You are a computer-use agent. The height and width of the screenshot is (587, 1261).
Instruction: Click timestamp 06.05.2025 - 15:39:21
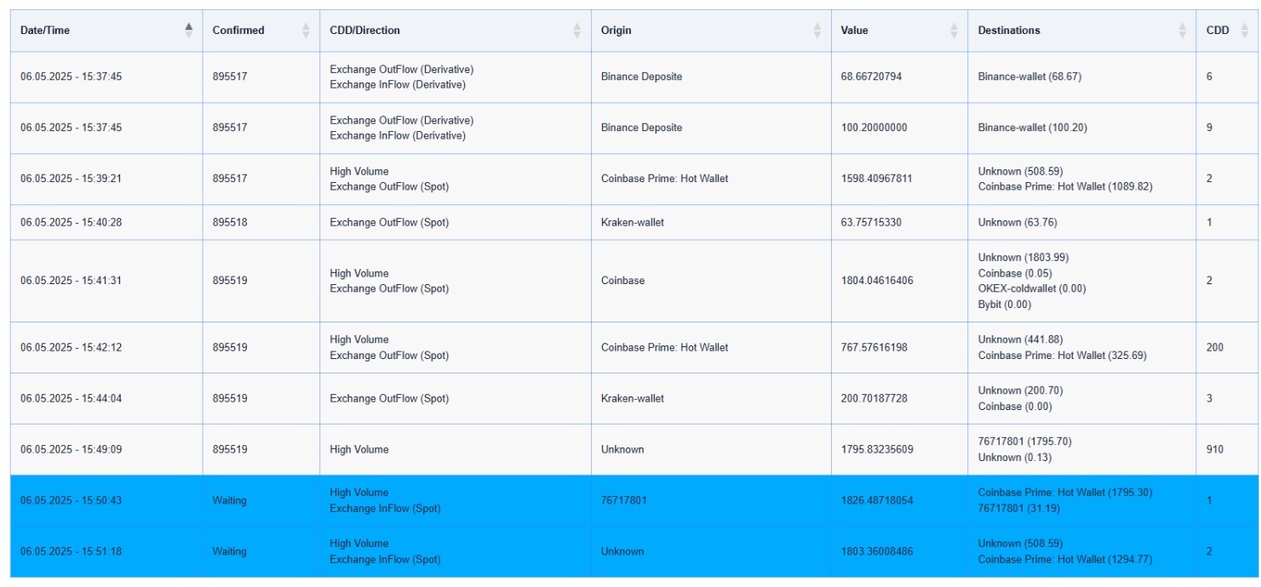click(x=71, y=179)
